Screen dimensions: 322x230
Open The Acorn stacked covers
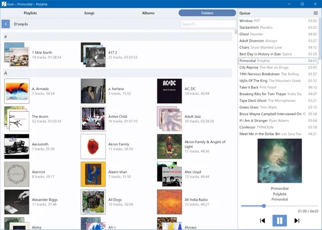(x=16, y=118)
